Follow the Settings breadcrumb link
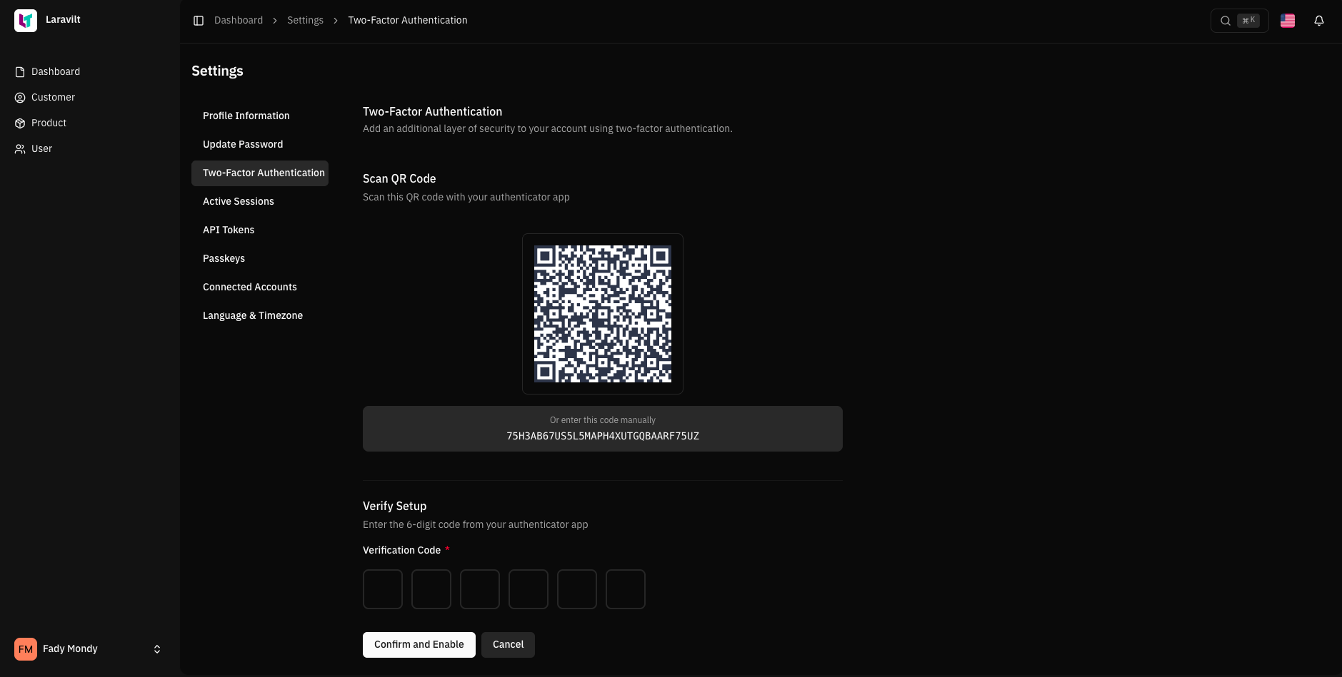Viewport: 1342px width, 677px height. coord(305,20)
